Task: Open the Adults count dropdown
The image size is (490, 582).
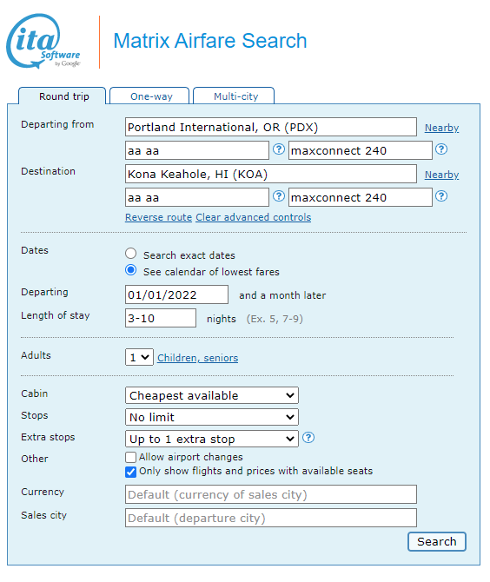Action: click(139, 357)
